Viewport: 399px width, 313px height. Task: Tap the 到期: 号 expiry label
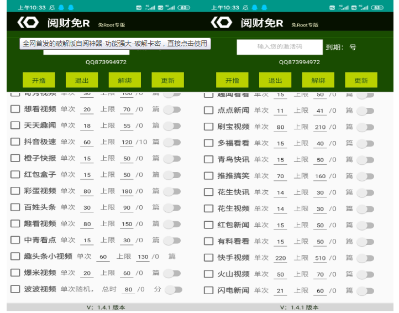[341, 47]
